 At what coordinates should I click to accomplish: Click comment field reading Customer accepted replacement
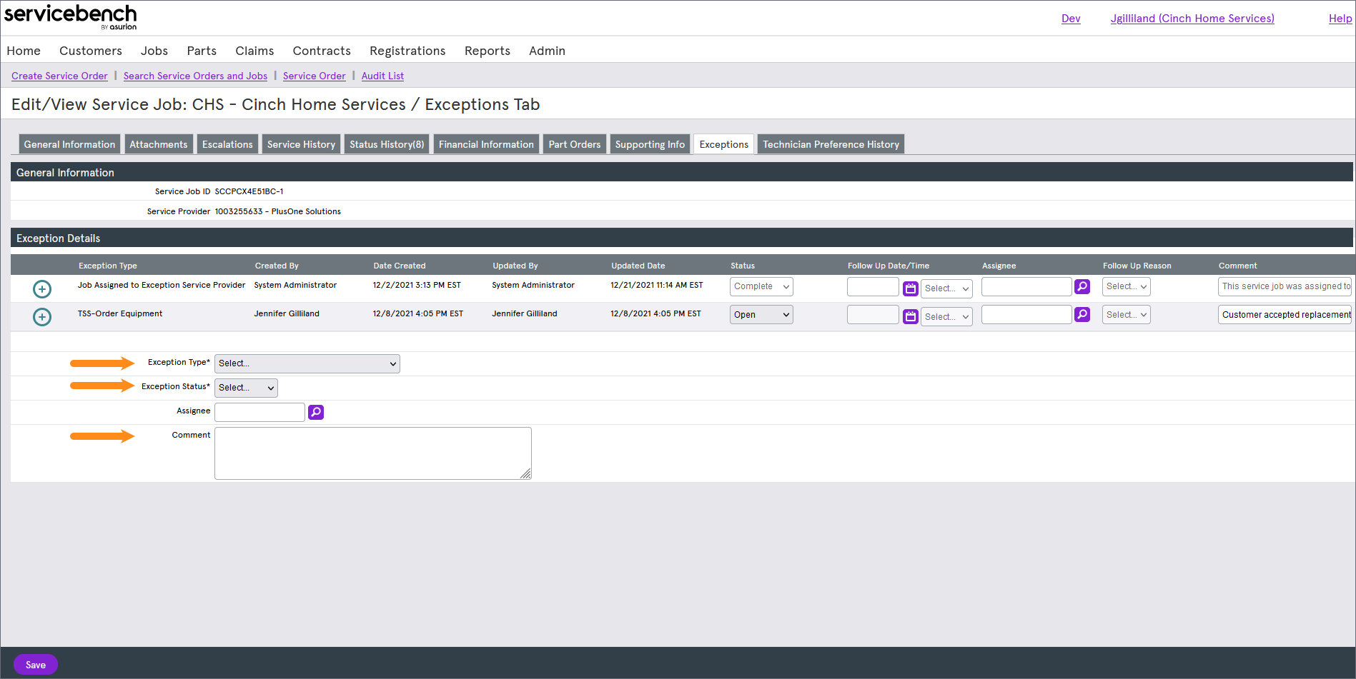1285,315
